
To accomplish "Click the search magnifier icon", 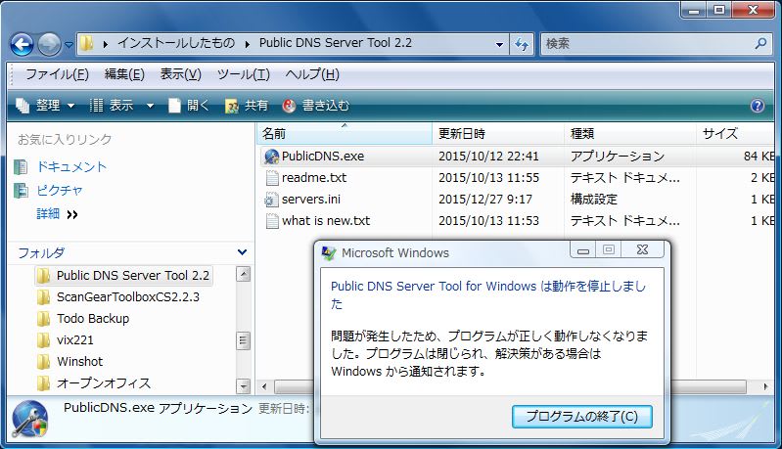I will 760,44.
